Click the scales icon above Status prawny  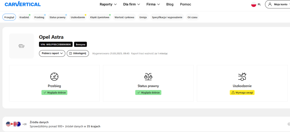click(148, 77)
